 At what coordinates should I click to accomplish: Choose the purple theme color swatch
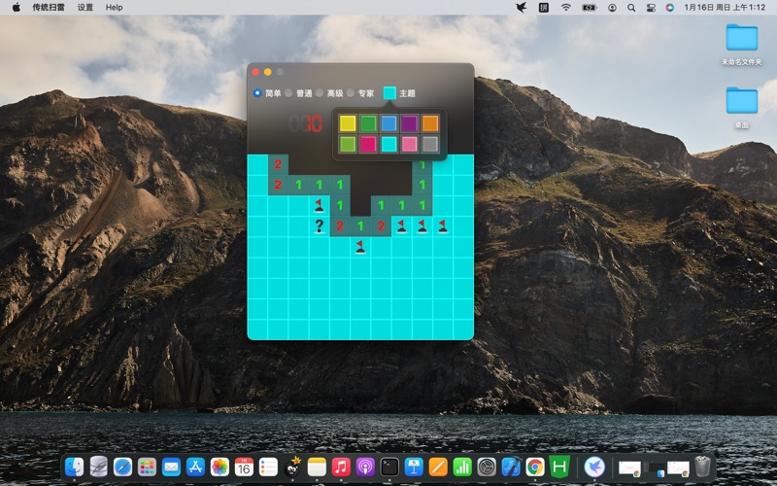pos(410,123)
